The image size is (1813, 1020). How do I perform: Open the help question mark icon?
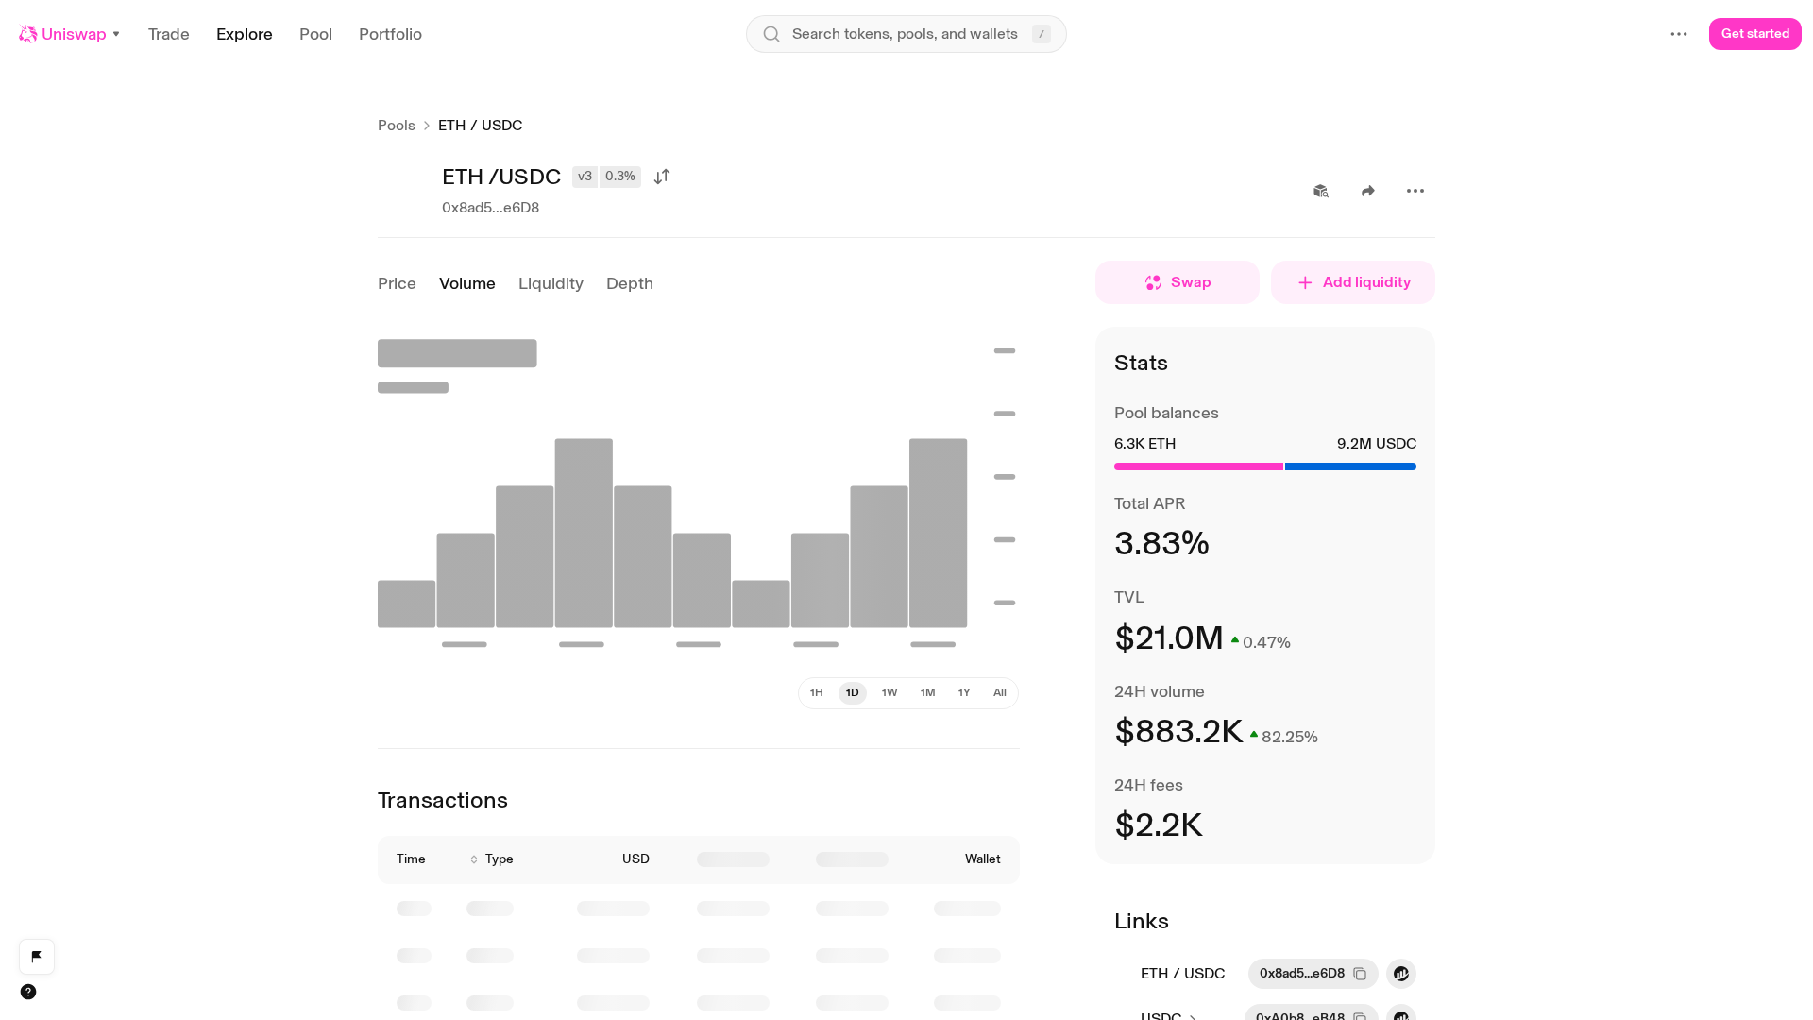click(x=28, y=992)
